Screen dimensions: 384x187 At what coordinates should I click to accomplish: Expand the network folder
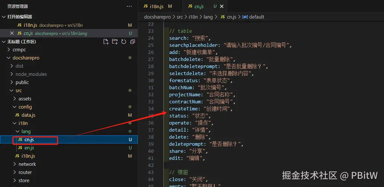click(x=15, y=164)
